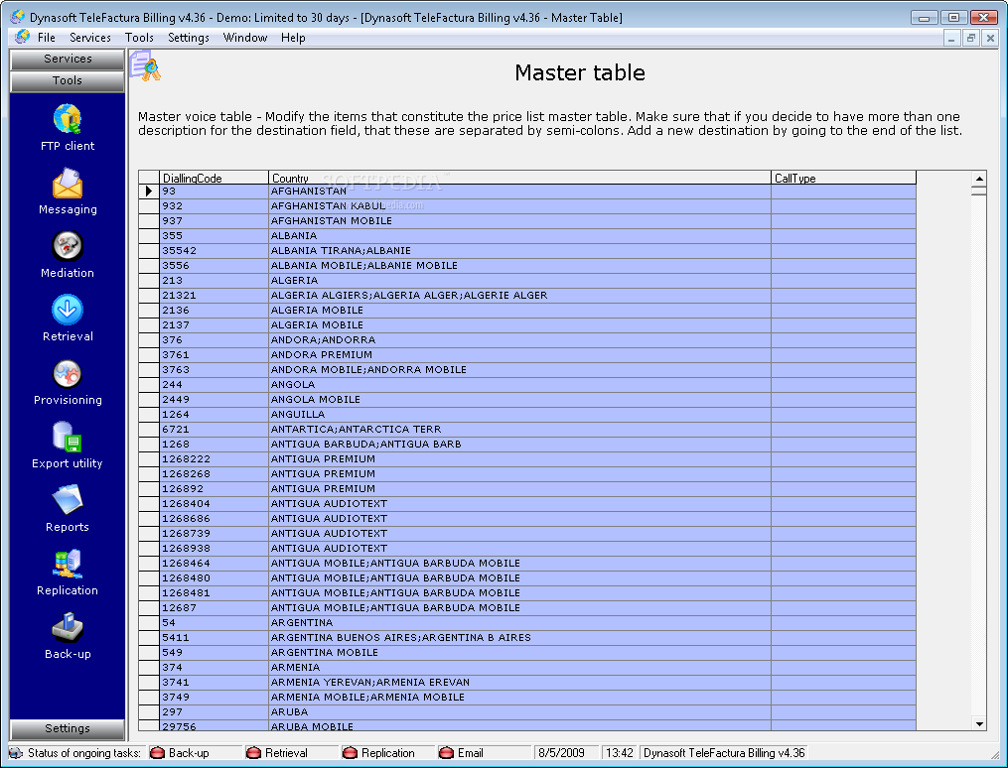Image resolution: width=1008 pixels, height=768 pixels.
Task: Select the ANDORA PREMIUM cell
Action: 519,354
